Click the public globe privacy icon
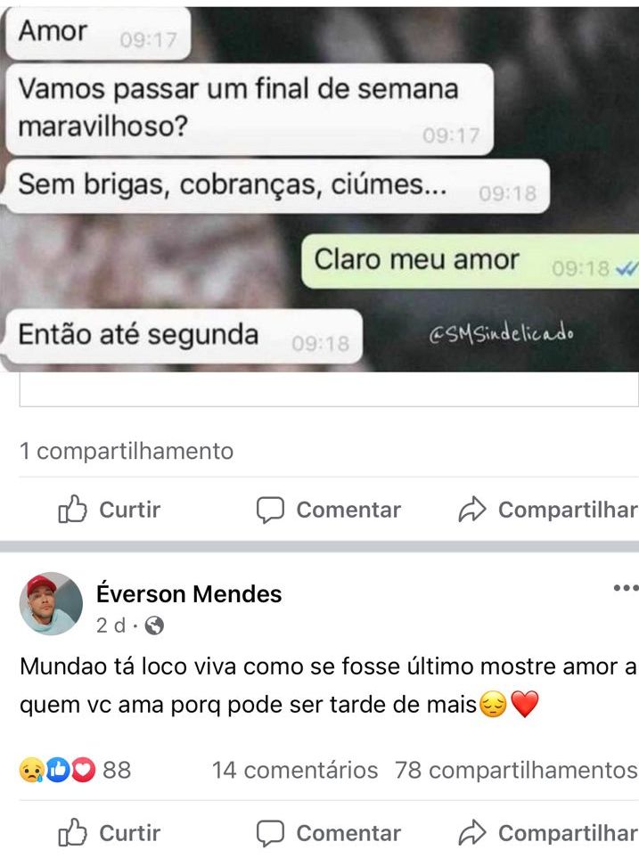Viewport: 639px width, 858px height. 154,625
